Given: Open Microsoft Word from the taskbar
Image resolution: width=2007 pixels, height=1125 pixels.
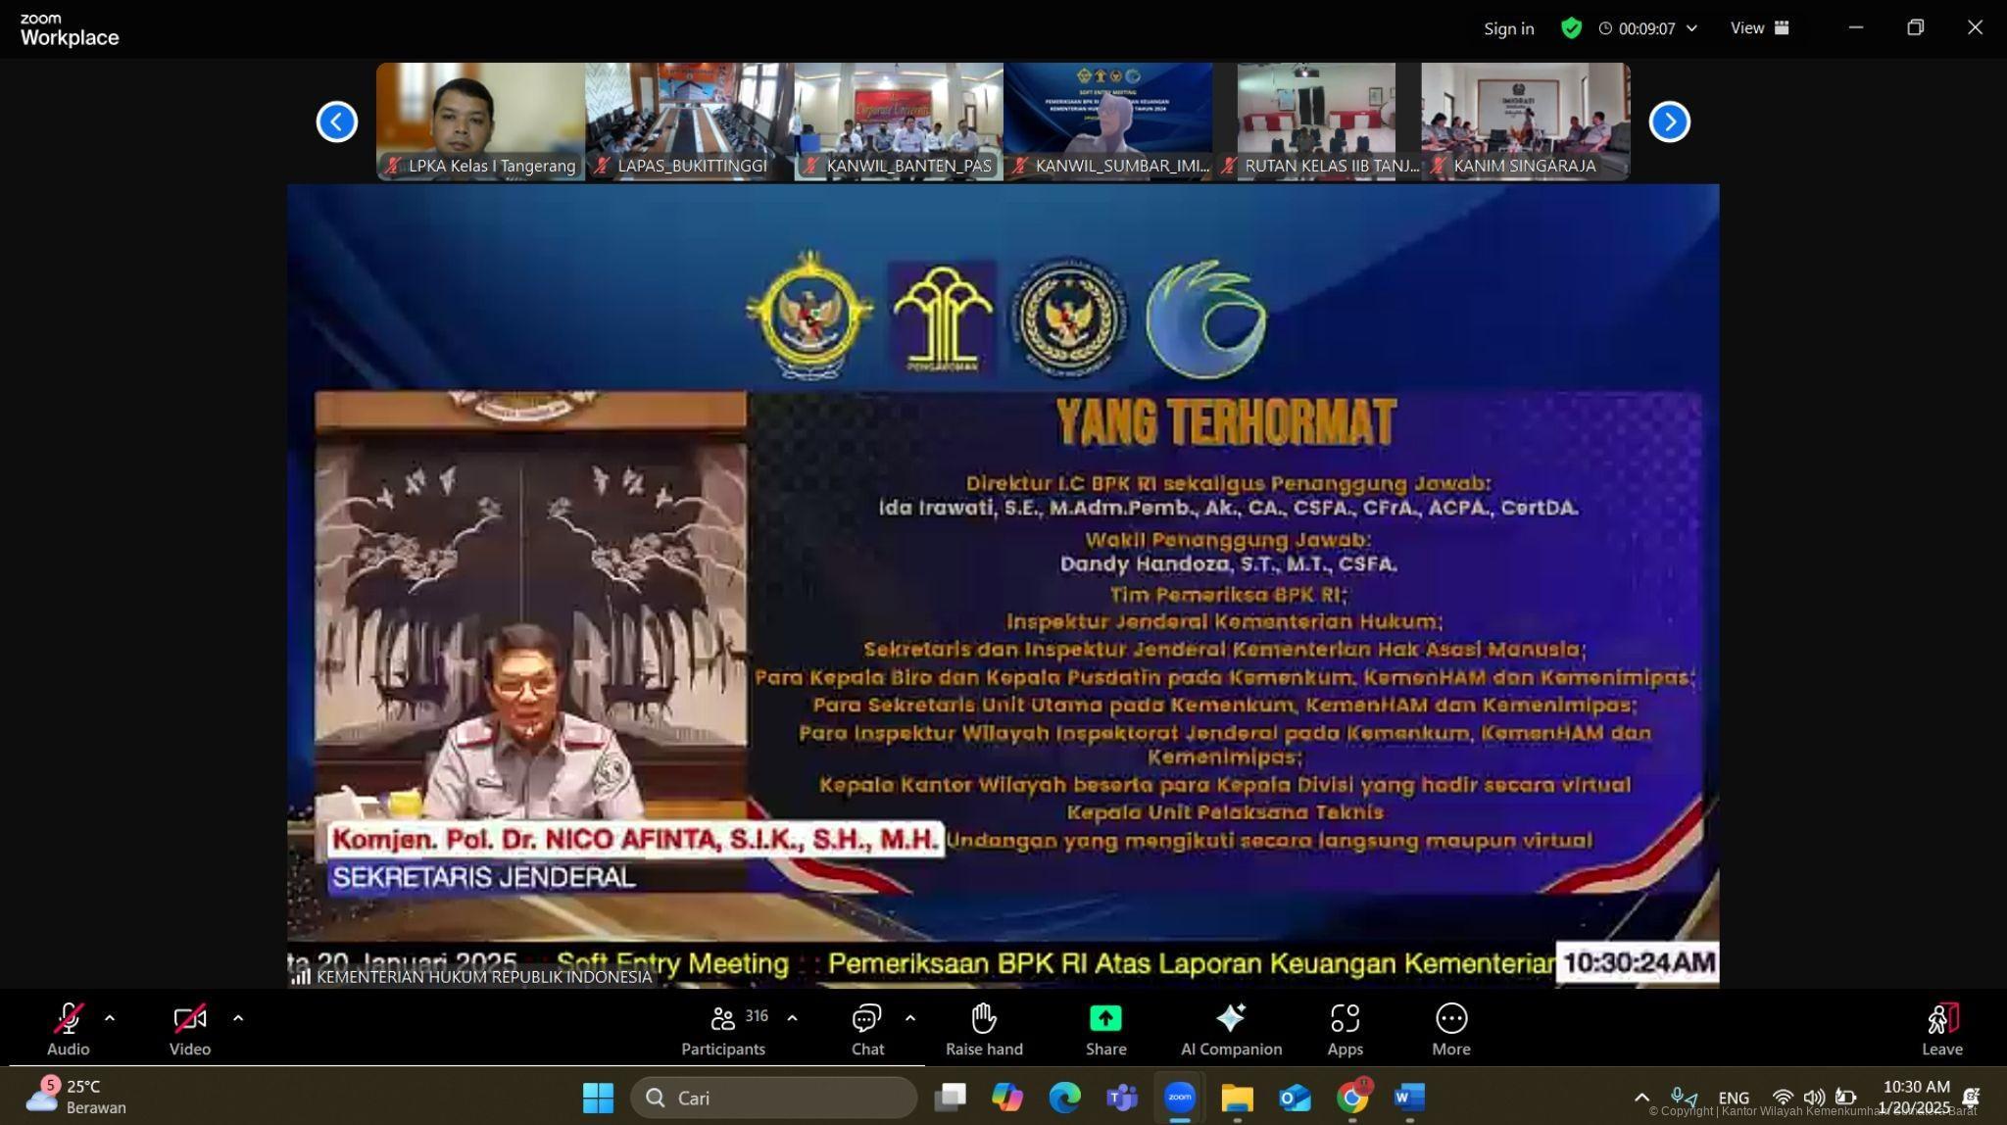Looking at the screenshot, I should point(1409,1098).
